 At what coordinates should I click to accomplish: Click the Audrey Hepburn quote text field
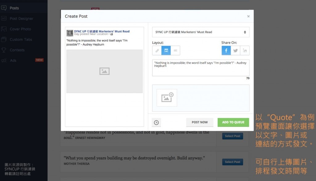[201, 68]
